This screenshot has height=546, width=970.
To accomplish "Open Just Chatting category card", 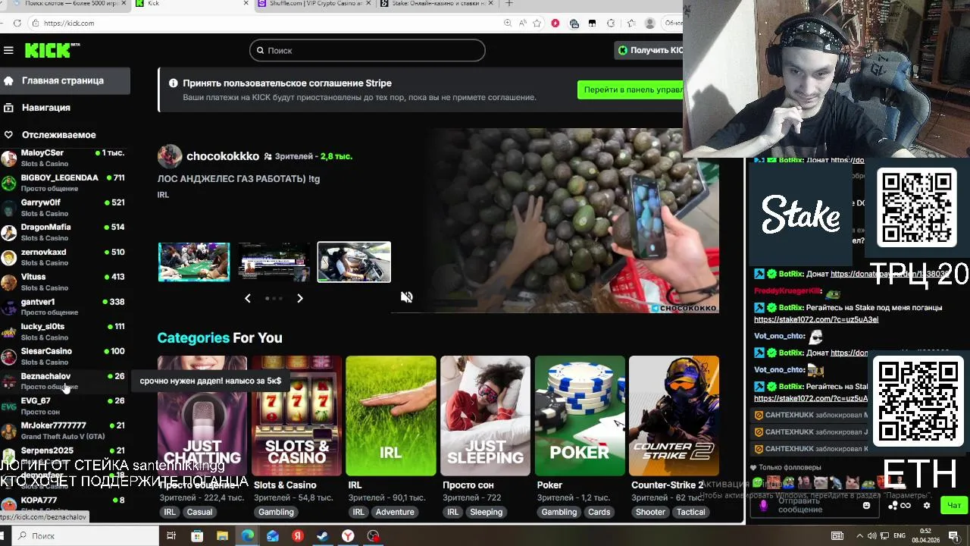I will point(202,416).
